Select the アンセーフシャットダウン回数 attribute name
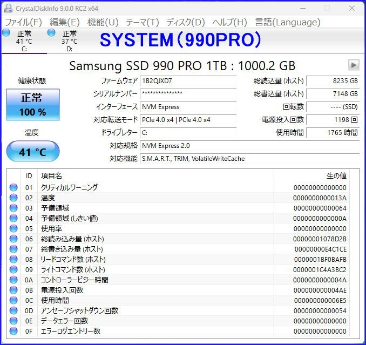Viewport: 366px width, 345px height. pos(79,310)
